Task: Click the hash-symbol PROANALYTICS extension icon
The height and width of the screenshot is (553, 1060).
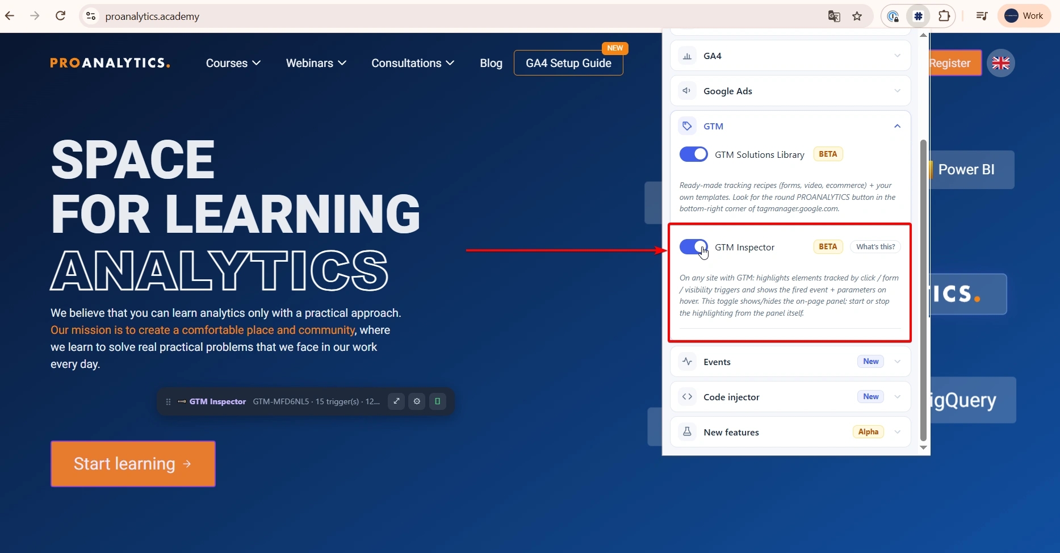Action: [x=918, y=16]
